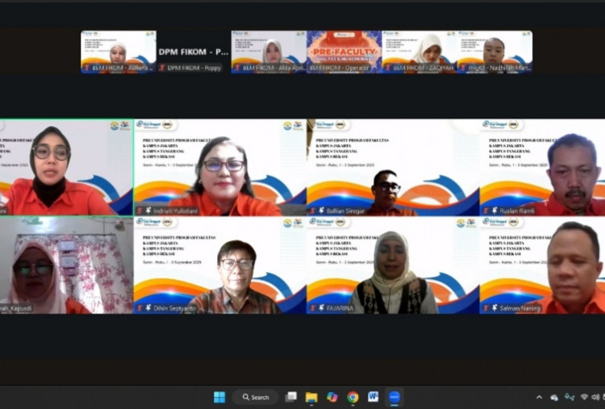Click the muted mic icon beside Ruslan Ramli
The height and width of the screenshot is (409, 605).
(x=486, y=211)
